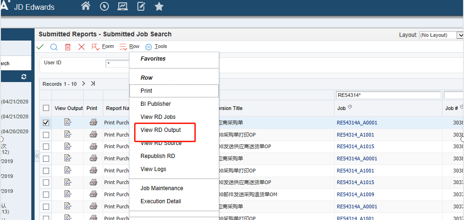Print icon for first RE54314A_A0001 row
Viewport: 464px width, 220px height.
click(93, 122)
